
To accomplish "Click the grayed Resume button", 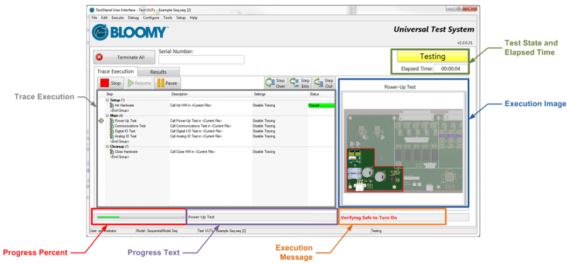I will coord(139,83).
